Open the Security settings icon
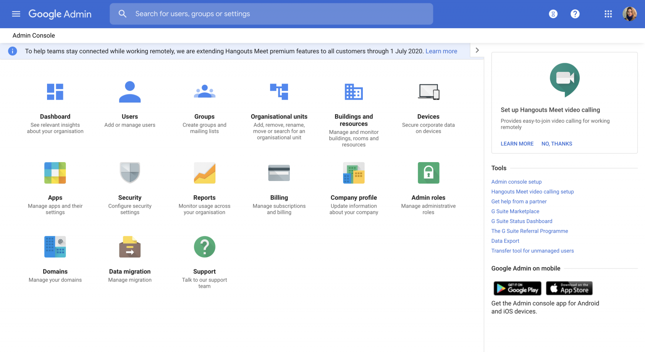 pos(130,173)
